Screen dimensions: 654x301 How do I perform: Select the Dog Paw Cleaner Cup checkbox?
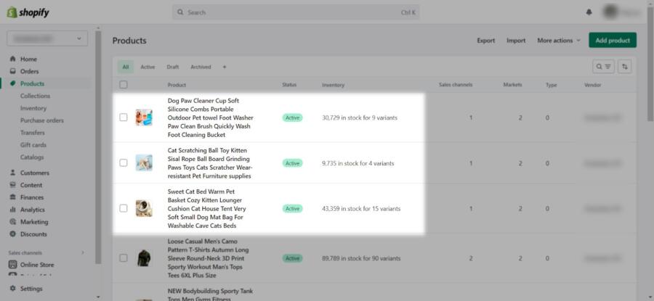click(124, 117)
